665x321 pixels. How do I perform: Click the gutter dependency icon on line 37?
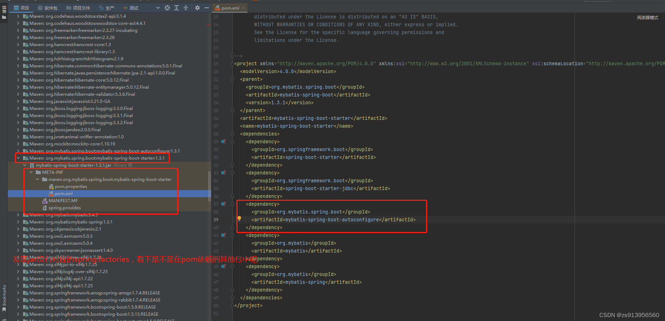[x=223, y=204]
